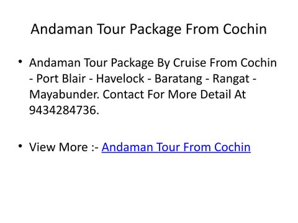
Task: Click the word Havelock in the itinerary
Action: point(120,79)
